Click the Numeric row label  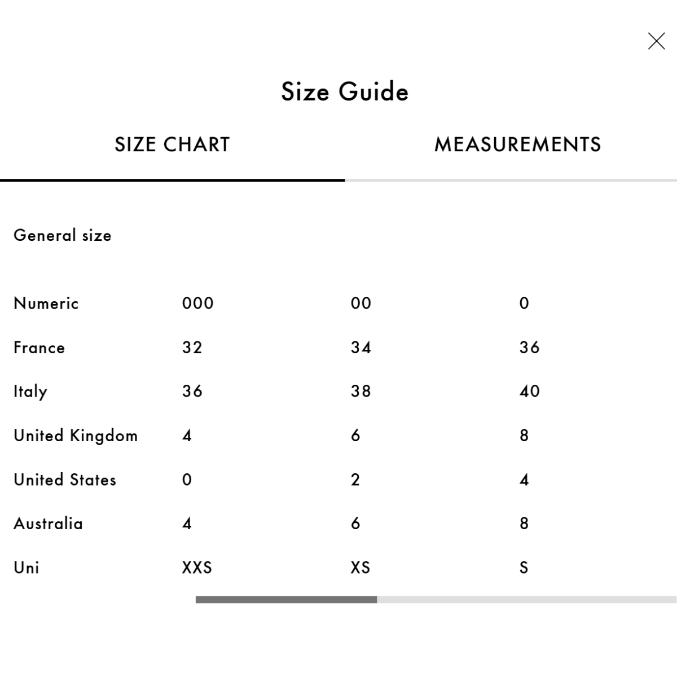[x=46, y=304]
